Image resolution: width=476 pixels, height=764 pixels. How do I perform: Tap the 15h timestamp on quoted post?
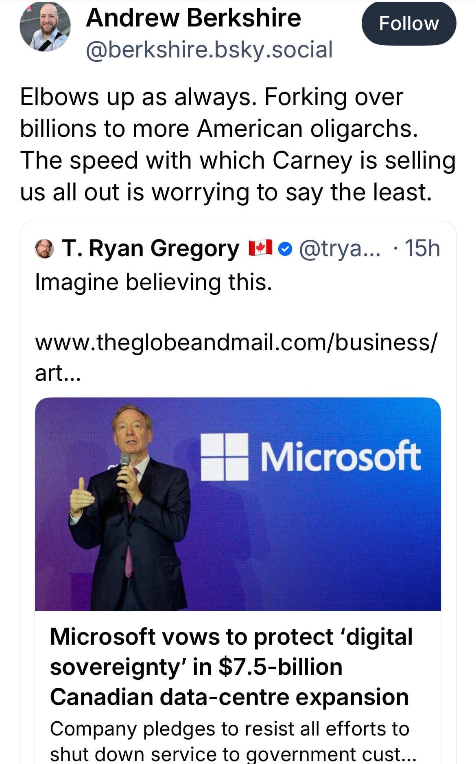(422, 248)
